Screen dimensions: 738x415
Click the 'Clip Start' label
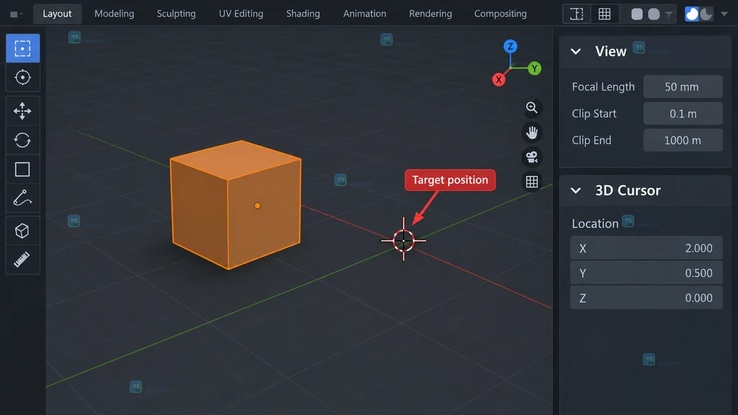click(594, 113)
